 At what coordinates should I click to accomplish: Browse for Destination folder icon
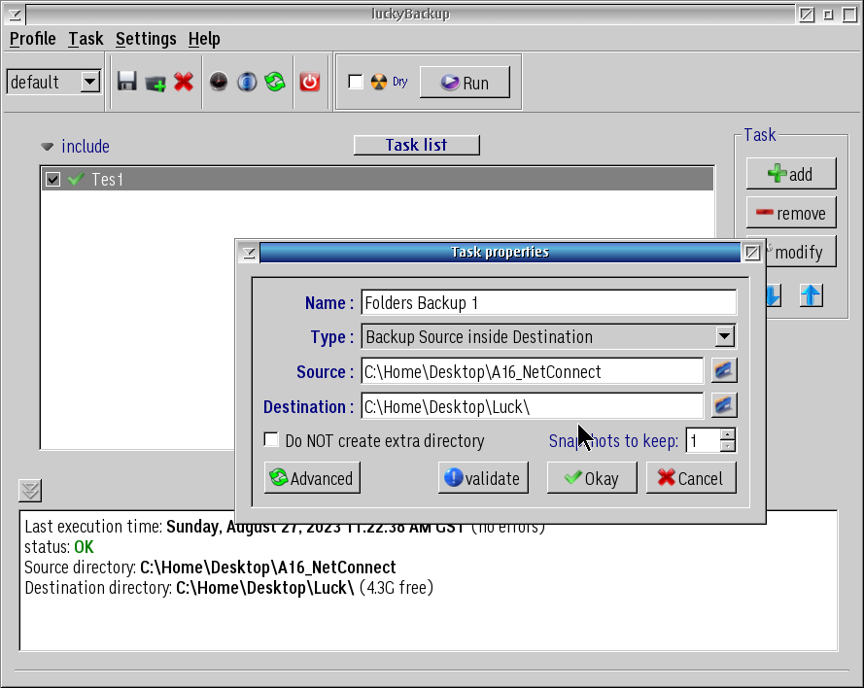click(x=724, y=406)
